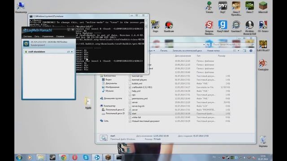Click the Explorer search field
287x161 pixels.
click(233, 45)
